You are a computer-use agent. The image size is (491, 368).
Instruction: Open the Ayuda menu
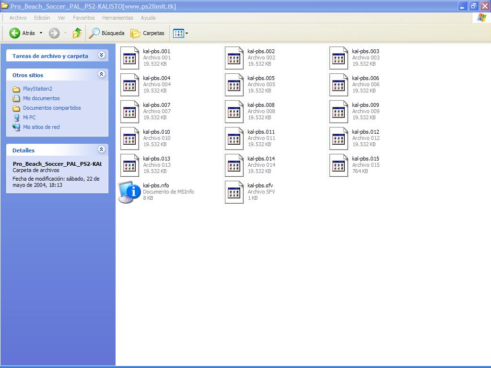point(148,18)
